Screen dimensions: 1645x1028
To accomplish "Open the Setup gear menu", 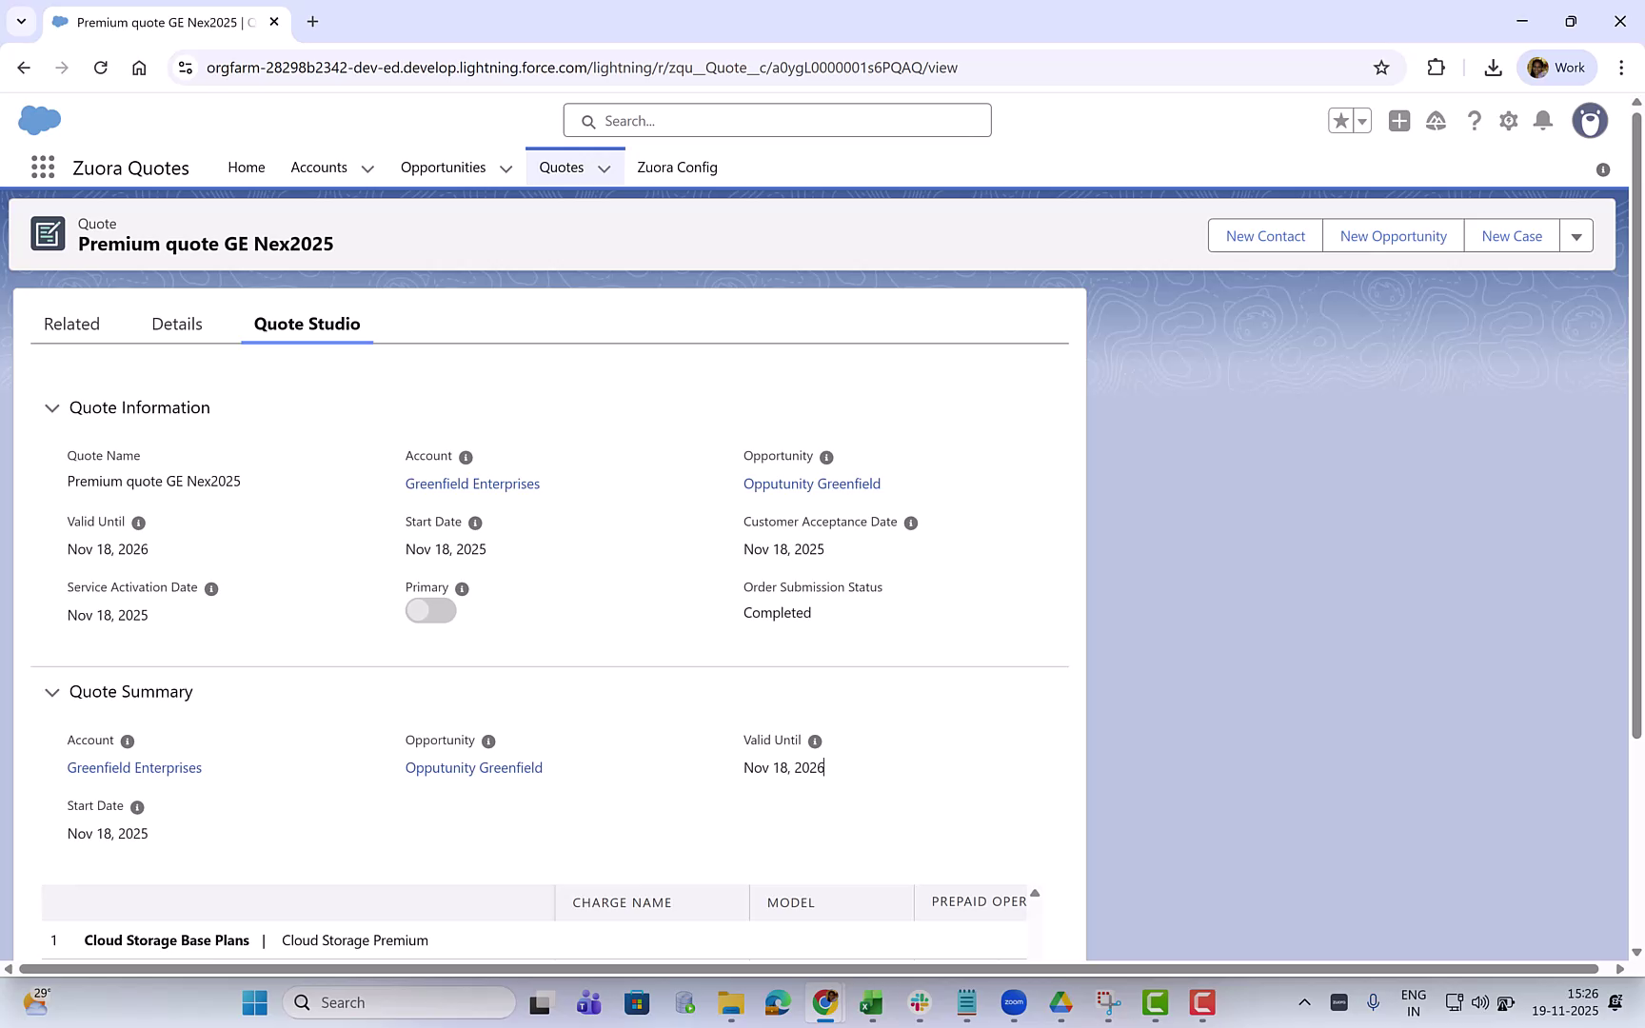I will coord(1509,121).
